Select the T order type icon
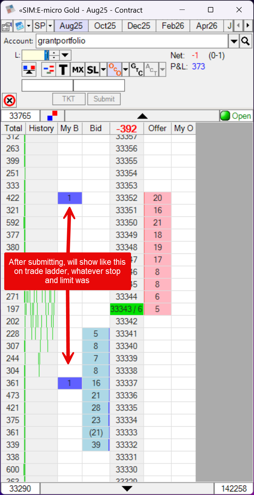This screenshot has width=254, height=495. click(63, 69)
